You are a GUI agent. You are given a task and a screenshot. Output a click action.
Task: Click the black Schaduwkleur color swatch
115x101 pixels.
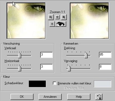[x=37, y=84]
